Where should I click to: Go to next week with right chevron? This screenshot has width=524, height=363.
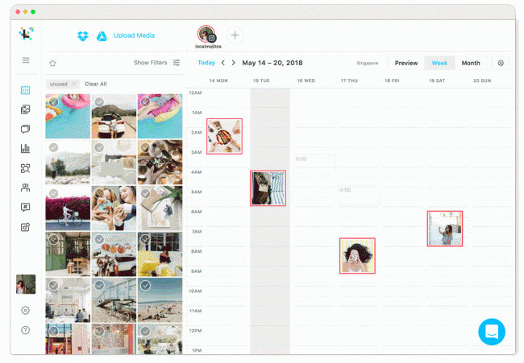[234, 63]
